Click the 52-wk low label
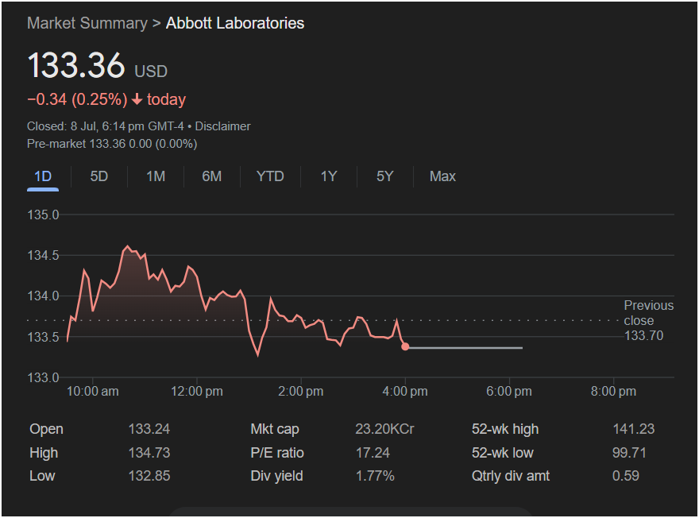 pyautogui.click(x=502, y=453)
